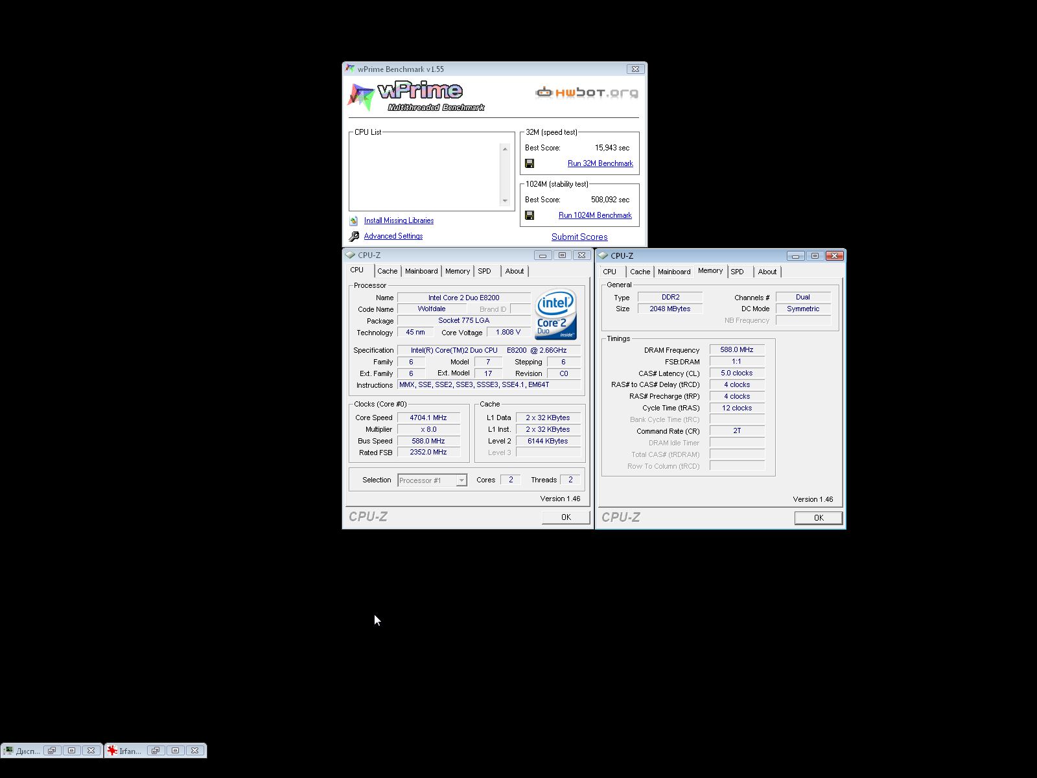Screen dimensions: 1037x778
Task: Click the Core Speed value 4704.1 MHz
Action: pyautogui.click(x=428, y=418)
